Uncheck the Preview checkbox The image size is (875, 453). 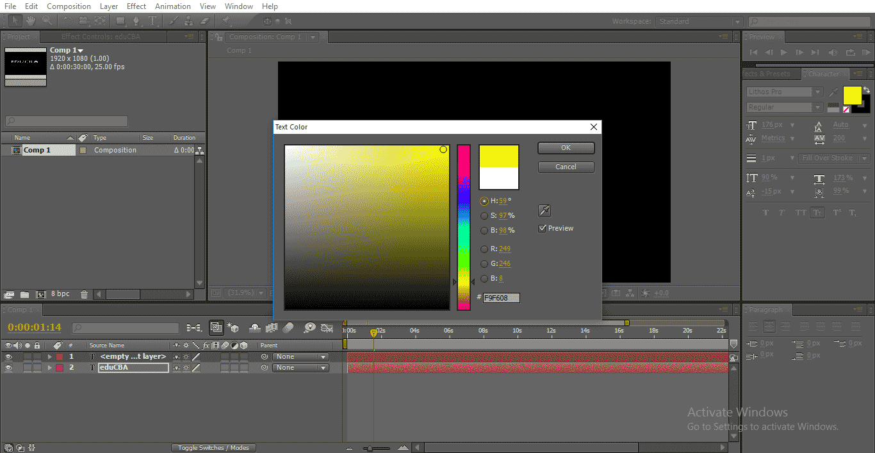click(x=543, y=228)
